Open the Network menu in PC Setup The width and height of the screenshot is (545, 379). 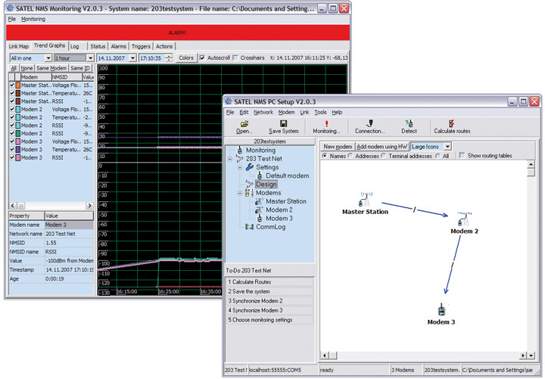263,112
